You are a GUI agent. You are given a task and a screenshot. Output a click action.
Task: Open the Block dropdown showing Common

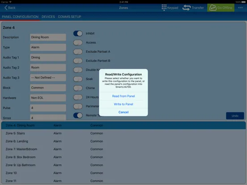click(48, 88)
